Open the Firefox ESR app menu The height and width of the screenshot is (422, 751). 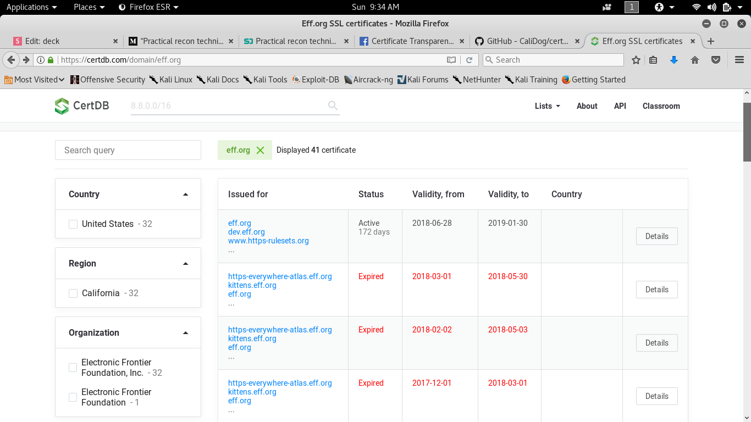[148, 7]
